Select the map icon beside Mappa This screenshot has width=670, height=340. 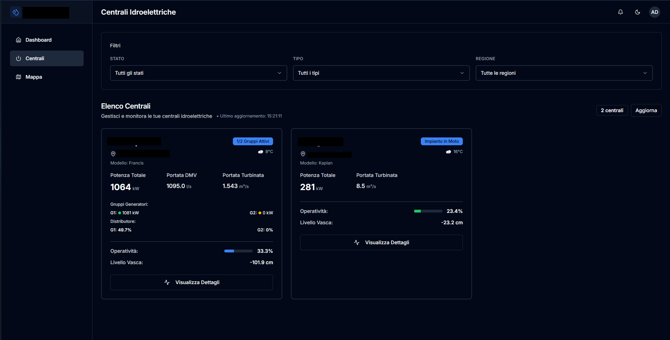tap(19, 77)
